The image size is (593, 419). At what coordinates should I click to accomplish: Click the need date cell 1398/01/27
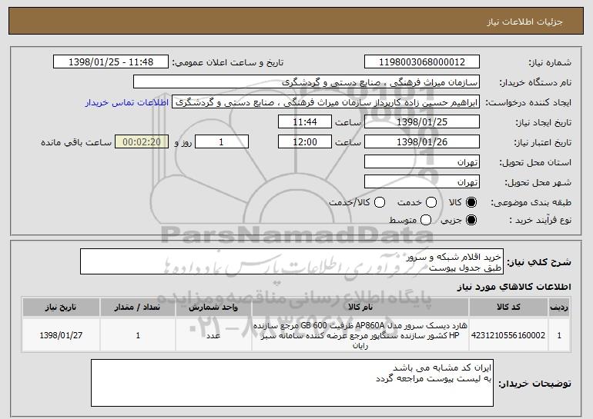coord(61,335)
